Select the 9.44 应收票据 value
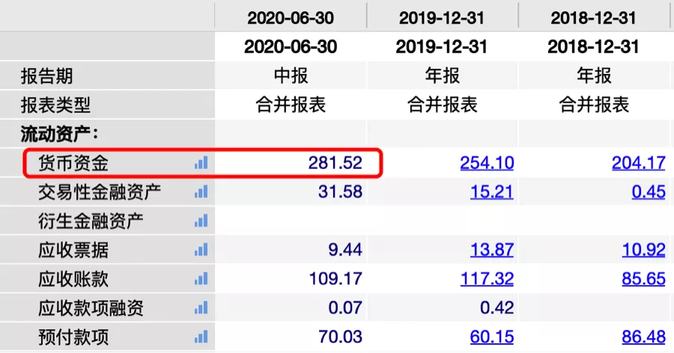The height and width of the screenshot is (353, 674). tap(345, 250)
